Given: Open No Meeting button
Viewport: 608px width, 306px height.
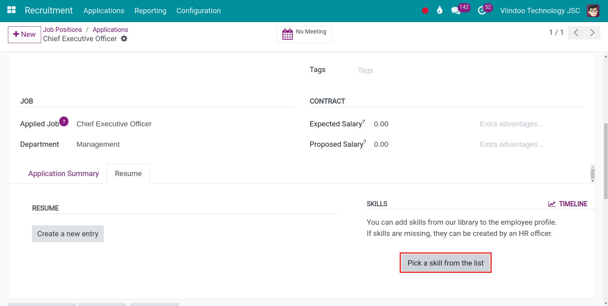Looking at the screenshot, I should [x=304, y=34].
